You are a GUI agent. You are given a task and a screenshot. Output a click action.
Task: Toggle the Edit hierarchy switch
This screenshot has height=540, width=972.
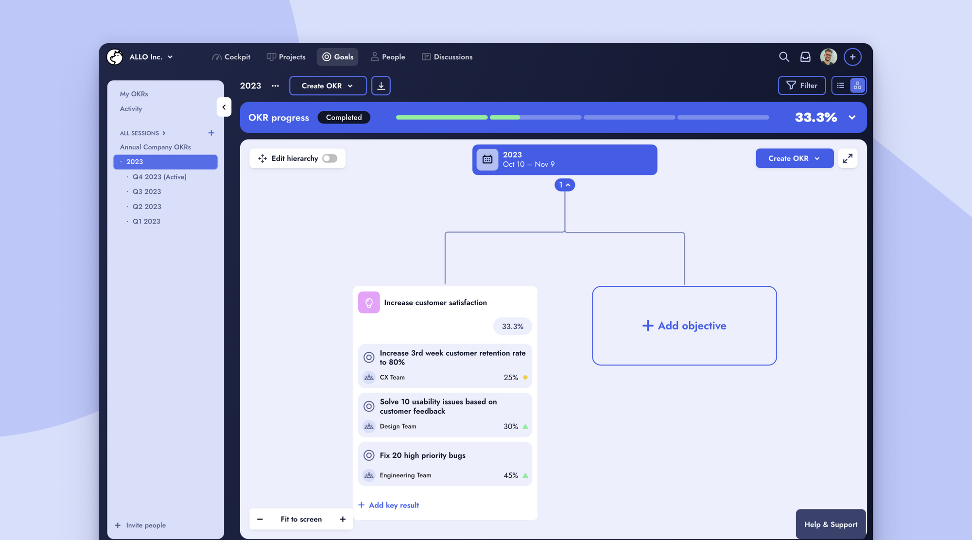(330, 158)
